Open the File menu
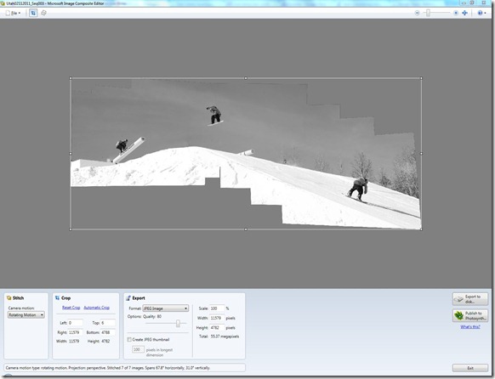This screenshot has width=495, height=379. (x=14, y=13)
